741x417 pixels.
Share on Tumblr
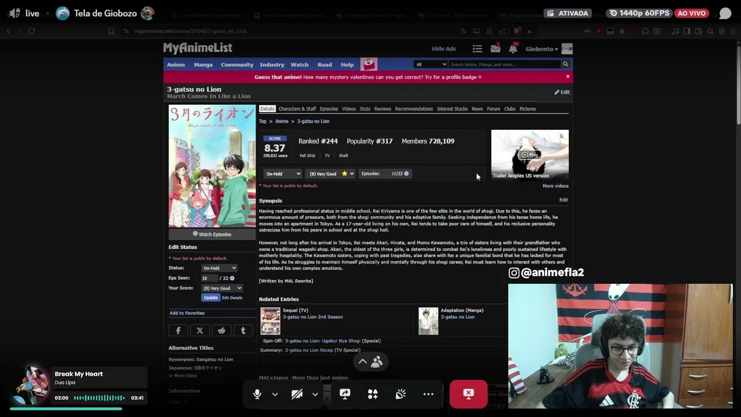click(243, 331)
